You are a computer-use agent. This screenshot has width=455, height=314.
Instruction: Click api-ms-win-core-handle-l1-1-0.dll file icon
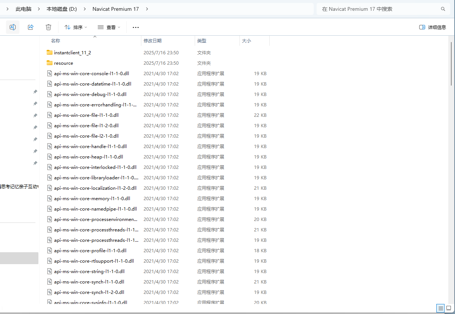[50, 146]
